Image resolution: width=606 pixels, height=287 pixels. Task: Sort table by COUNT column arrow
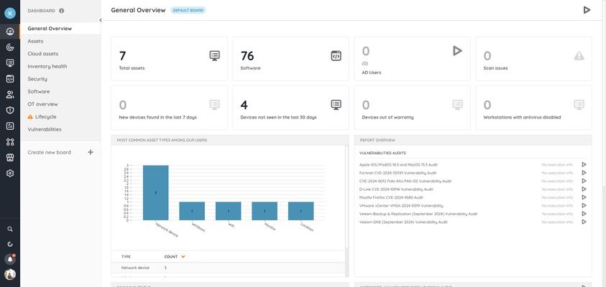(x=183, y=256)
